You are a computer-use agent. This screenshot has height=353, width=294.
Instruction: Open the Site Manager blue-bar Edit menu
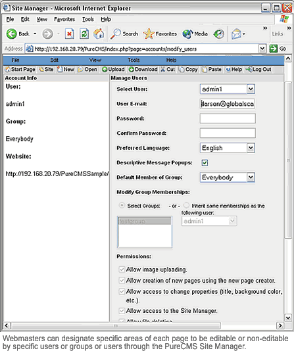[x=54, y=60]
